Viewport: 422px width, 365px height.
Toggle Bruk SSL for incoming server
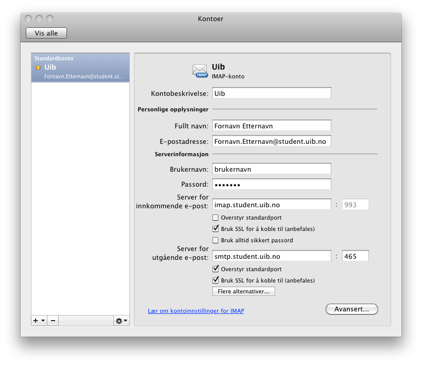[x=216, y=229]
